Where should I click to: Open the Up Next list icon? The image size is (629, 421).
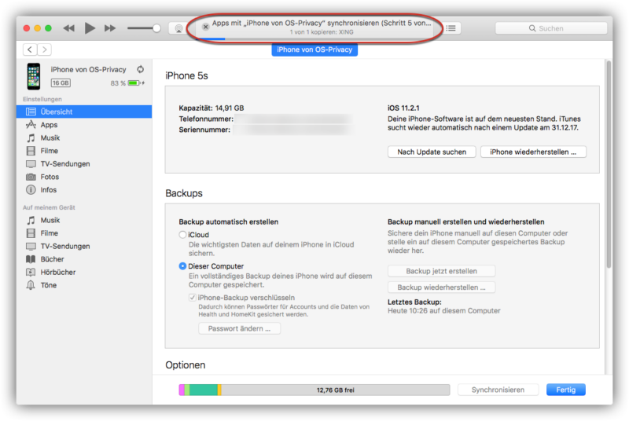click(451, 28)
